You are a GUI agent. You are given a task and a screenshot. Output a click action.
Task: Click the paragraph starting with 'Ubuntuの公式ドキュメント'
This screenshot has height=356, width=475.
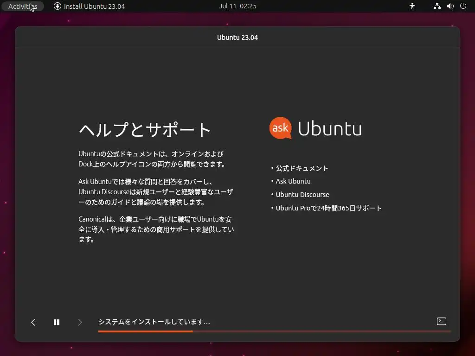[x=152, y=159]
